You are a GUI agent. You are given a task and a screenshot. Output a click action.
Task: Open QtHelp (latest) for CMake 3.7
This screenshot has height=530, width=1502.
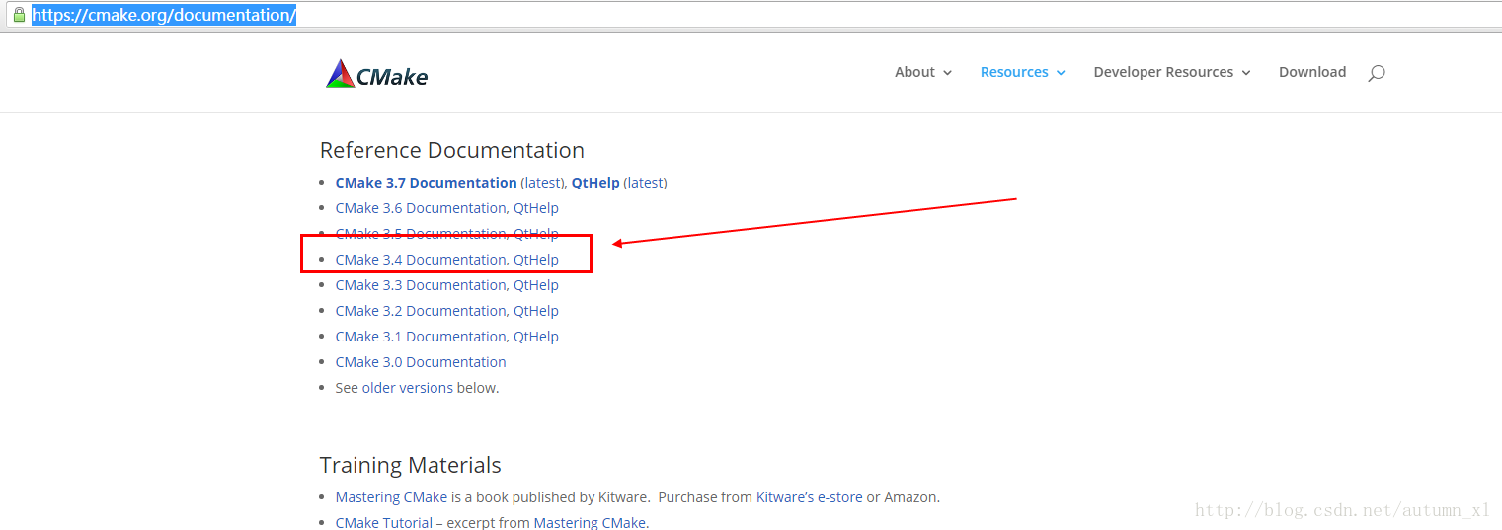(595, 183)
